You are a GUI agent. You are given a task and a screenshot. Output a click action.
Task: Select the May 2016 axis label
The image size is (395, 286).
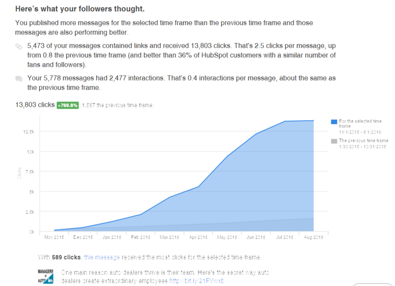pyautogui.click(x=227, y=237)
